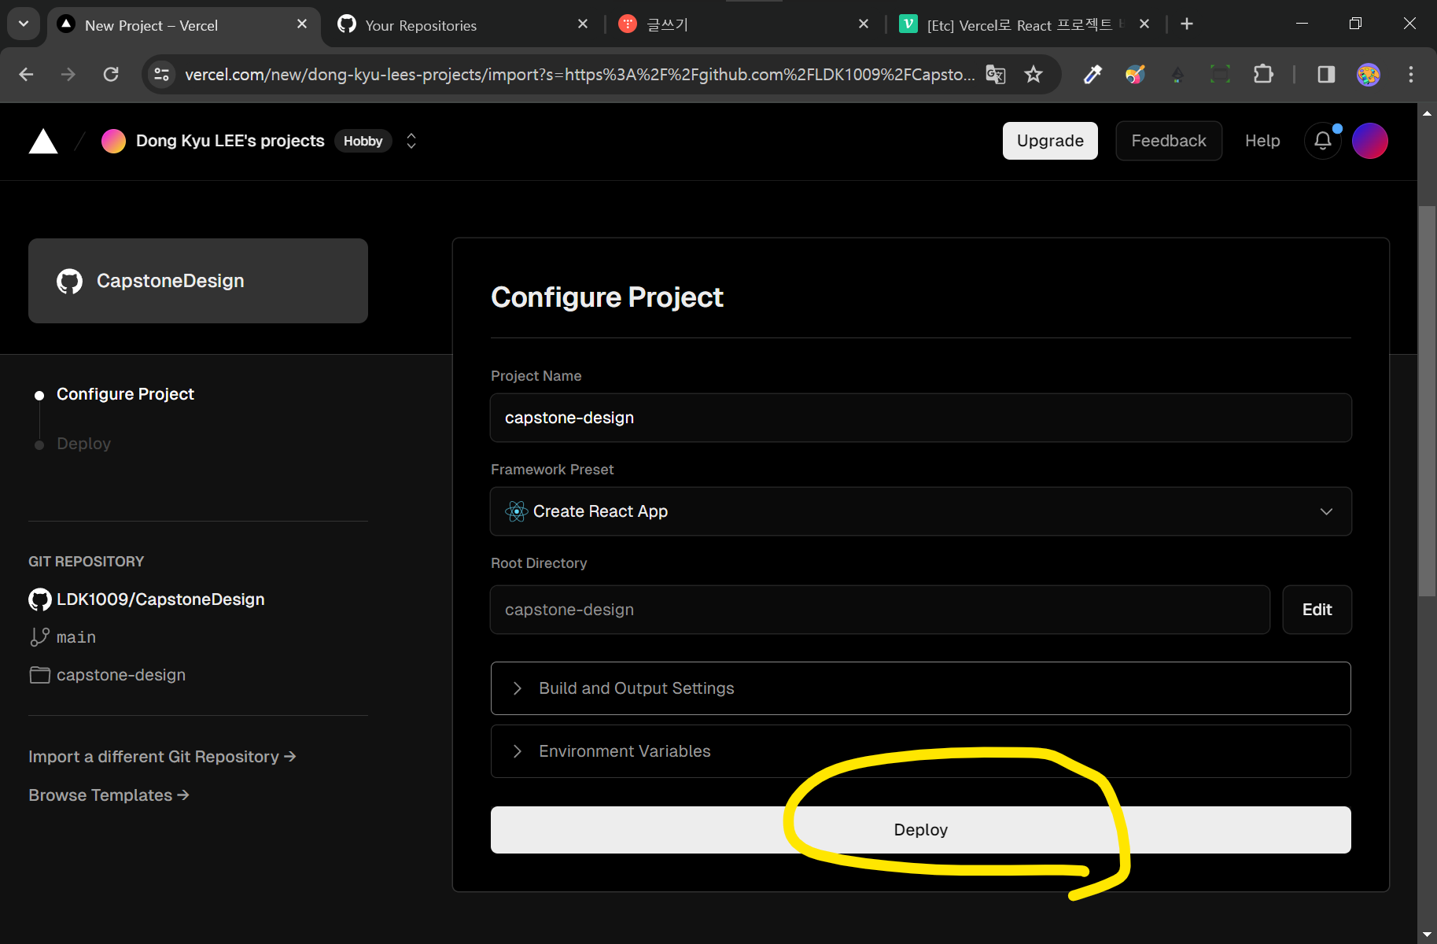Screen dimensions: 1437x944
Task: Click the Hobby plan badge
Action: [363, 141]
